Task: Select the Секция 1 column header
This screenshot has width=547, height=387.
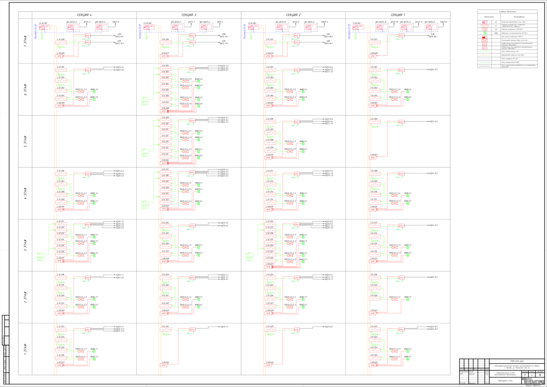Action: point(398,15)
